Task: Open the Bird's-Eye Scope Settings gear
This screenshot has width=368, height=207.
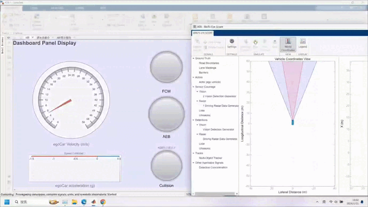Action: point(231,44)
